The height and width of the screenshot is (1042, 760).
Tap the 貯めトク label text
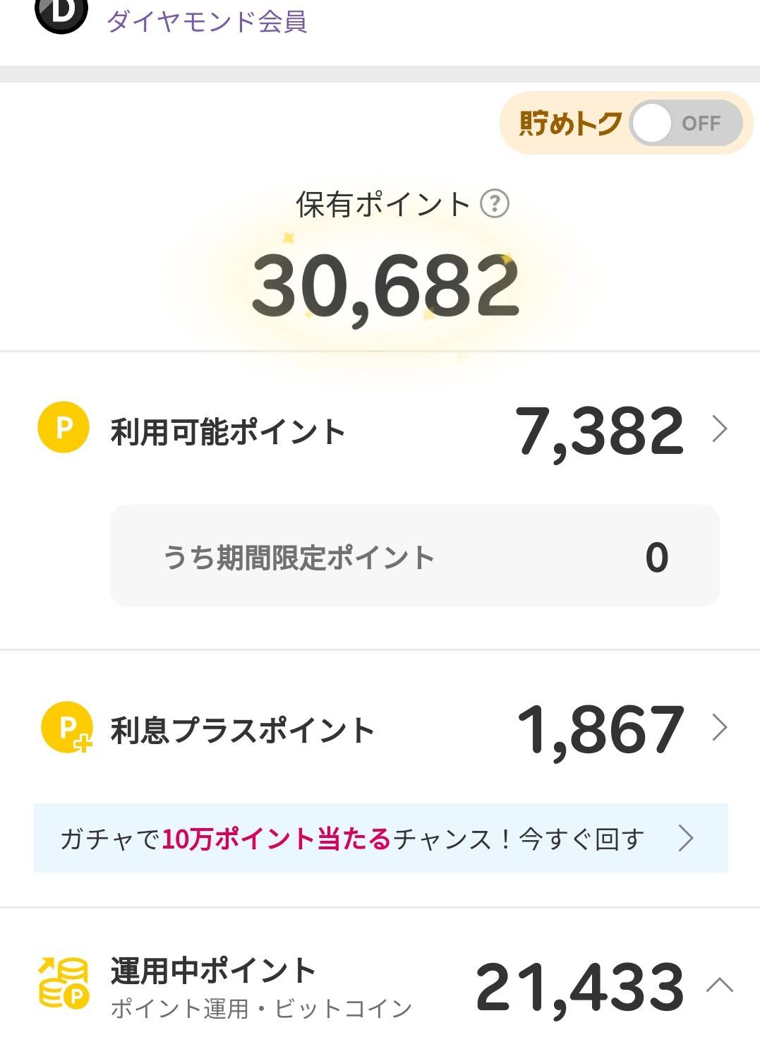click(x=570, y=124)
